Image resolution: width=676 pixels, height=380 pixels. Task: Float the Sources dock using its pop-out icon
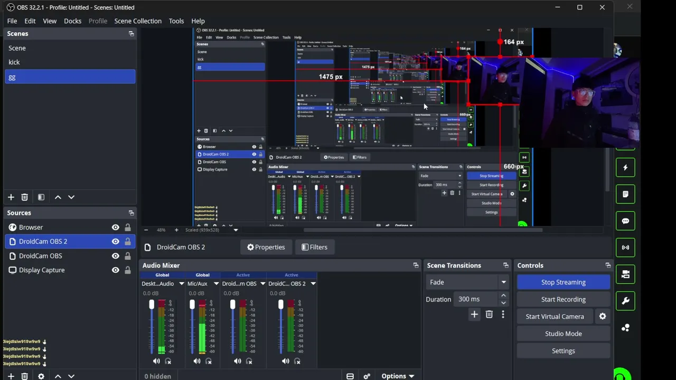(131, 213)
